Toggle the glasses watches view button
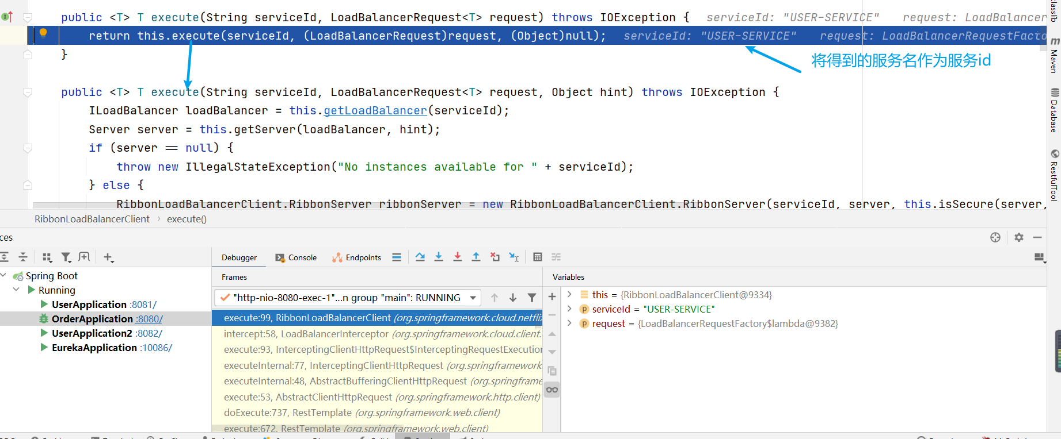The width and height of the screenshot is (1061, 439). [552, 390]
